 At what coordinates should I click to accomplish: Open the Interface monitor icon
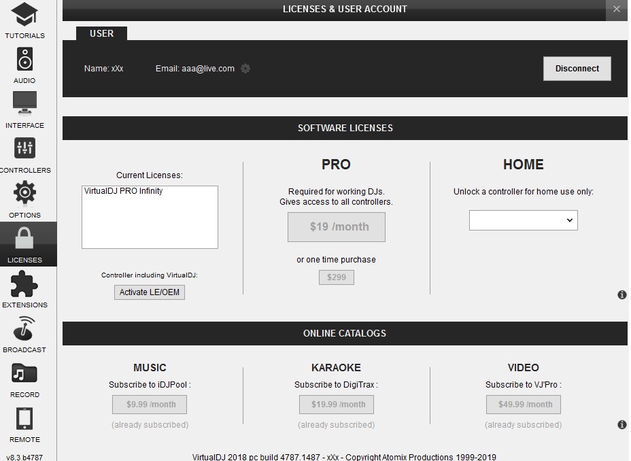coord(24,103)
